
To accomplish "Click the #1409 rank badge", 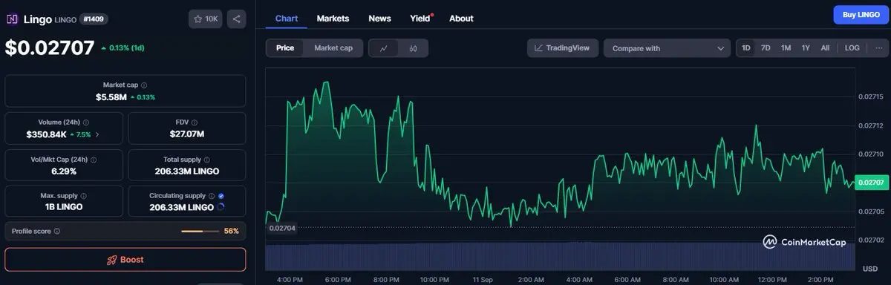I will pos(94,19).
